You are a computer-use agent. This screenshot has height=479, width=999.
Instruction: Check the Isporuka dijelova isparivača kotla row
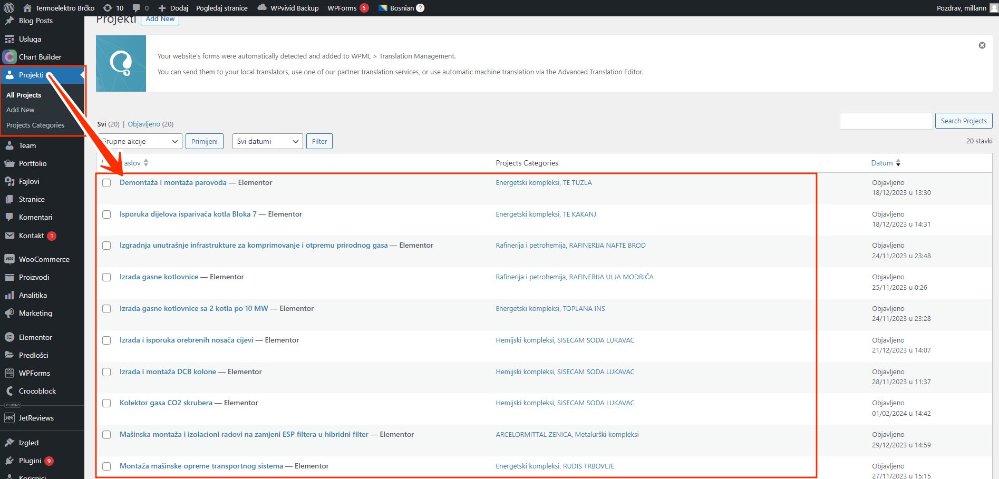pos(106,214)
